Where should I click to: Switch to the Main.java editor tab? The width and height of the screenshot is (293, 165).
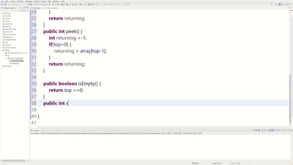coord(37,8)
